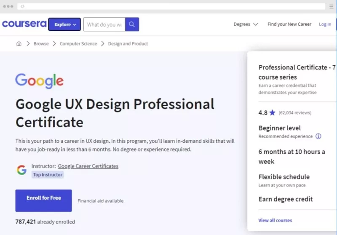Click the magnifying glass search button
This screenshot has height=235, width=337.
tap(132, 24)
